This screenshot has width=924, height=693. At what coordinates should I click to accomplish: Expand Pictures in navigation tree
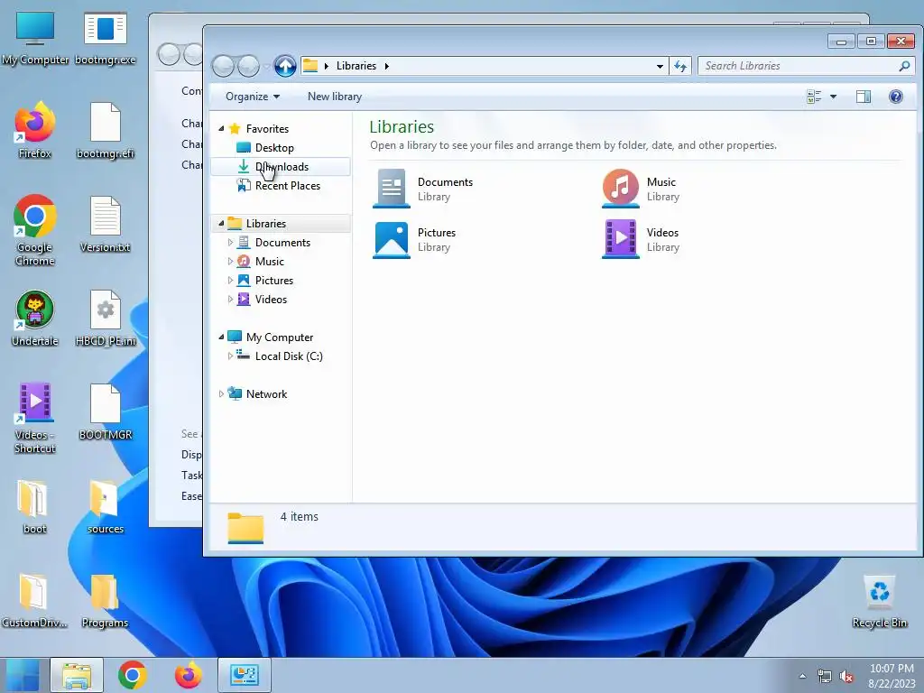point(230,281)
